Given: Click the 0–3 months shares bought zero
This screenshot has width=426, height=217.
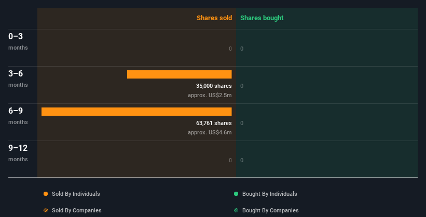Looking at the screenshot, I should pyautogui.click(x=242, y=49).
